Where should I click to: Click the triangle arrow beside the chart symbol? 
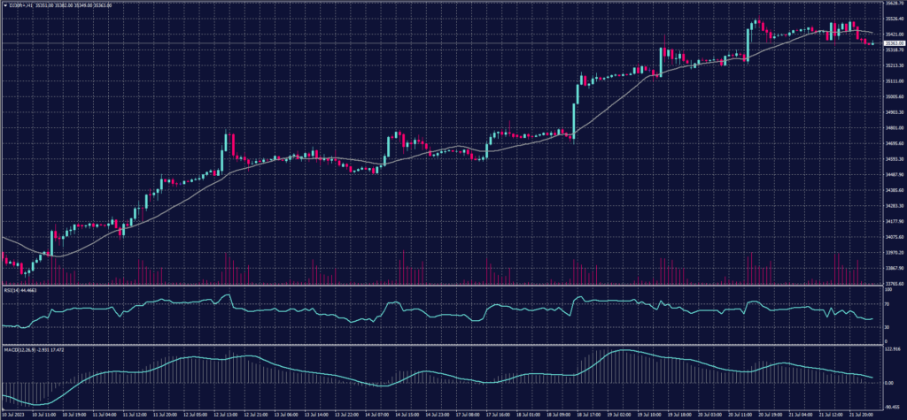point(4,5)
